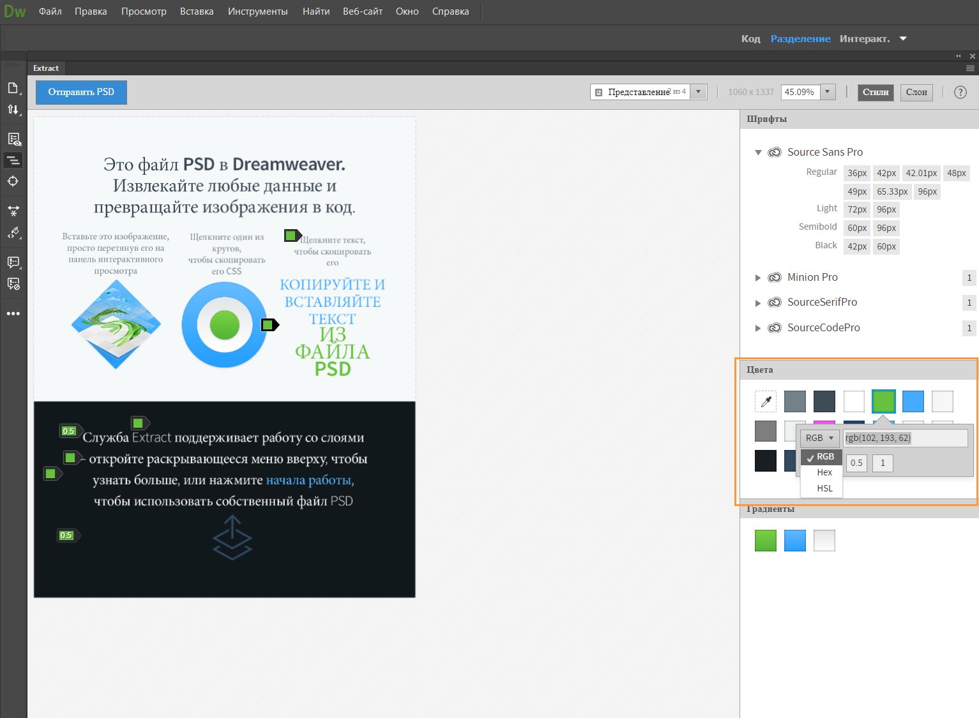The image size is (979, 718).
Task: Click the 1060 x 1337 dimensions text
Action: pyautogui.click(x=751, y=92)
